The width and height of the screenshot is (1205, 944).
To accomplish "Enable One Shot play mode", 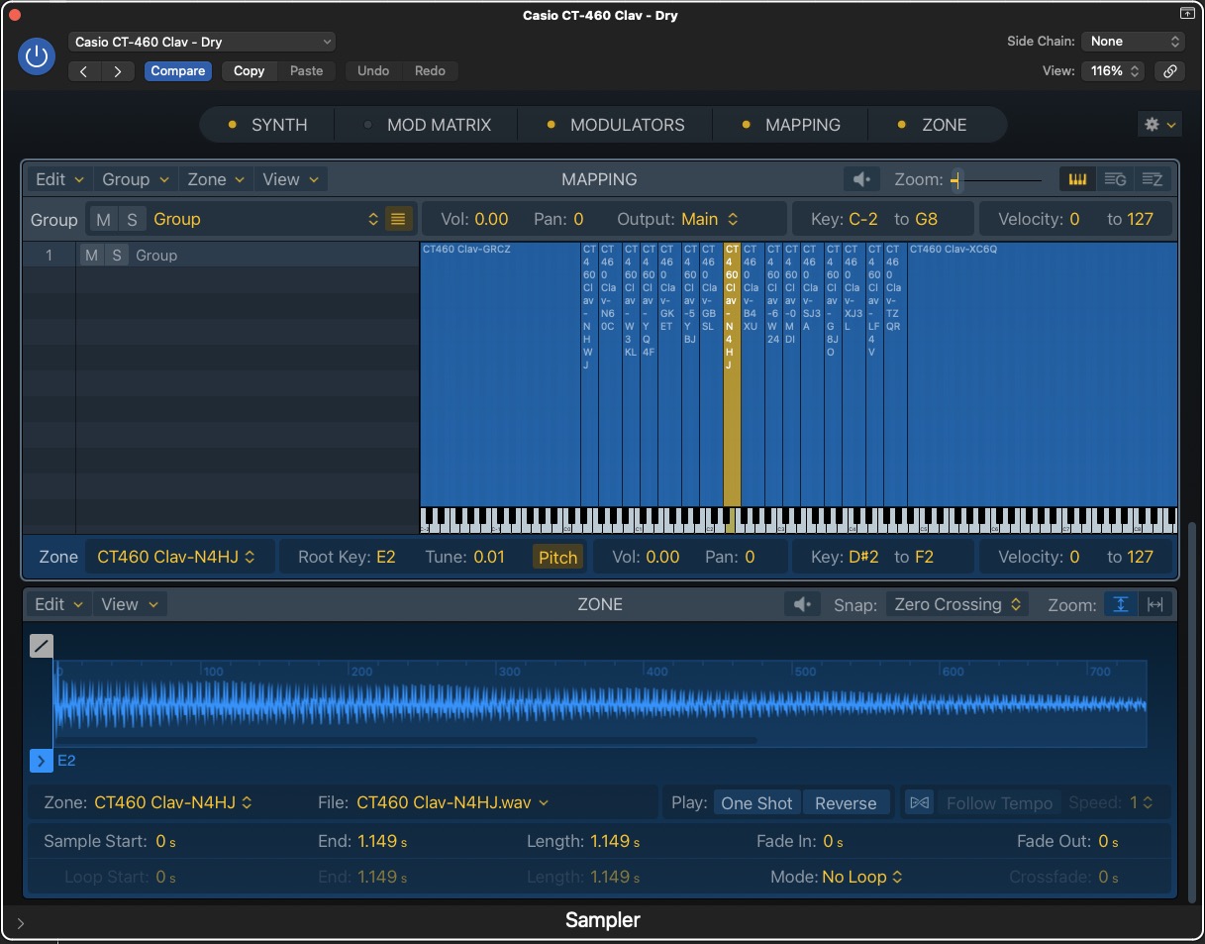I will click(756, 803).
